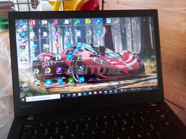Open Panneau de configuration desktop shortcut
This screenshot has width=186, height=139.
point(35,61)
